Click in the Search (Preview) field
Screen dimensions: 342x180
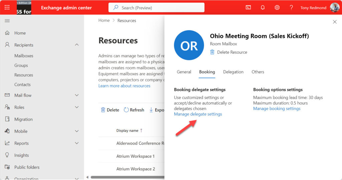[156, 8]
